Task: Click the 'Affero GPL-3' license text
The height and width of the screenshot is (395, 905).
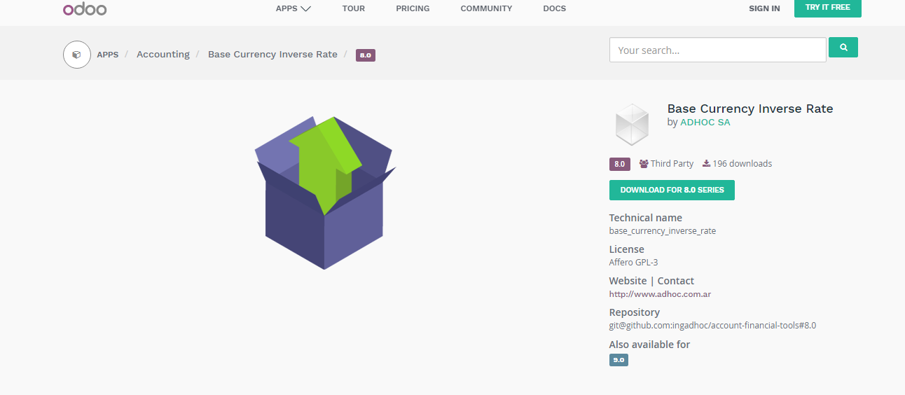Action: [634, 263]
